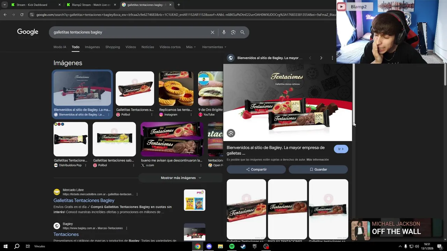Image resolution: width=447 pixels, height=251 pixels.
Task: Switch to Stream - Kick Dashboard tab
Action: 35,5
